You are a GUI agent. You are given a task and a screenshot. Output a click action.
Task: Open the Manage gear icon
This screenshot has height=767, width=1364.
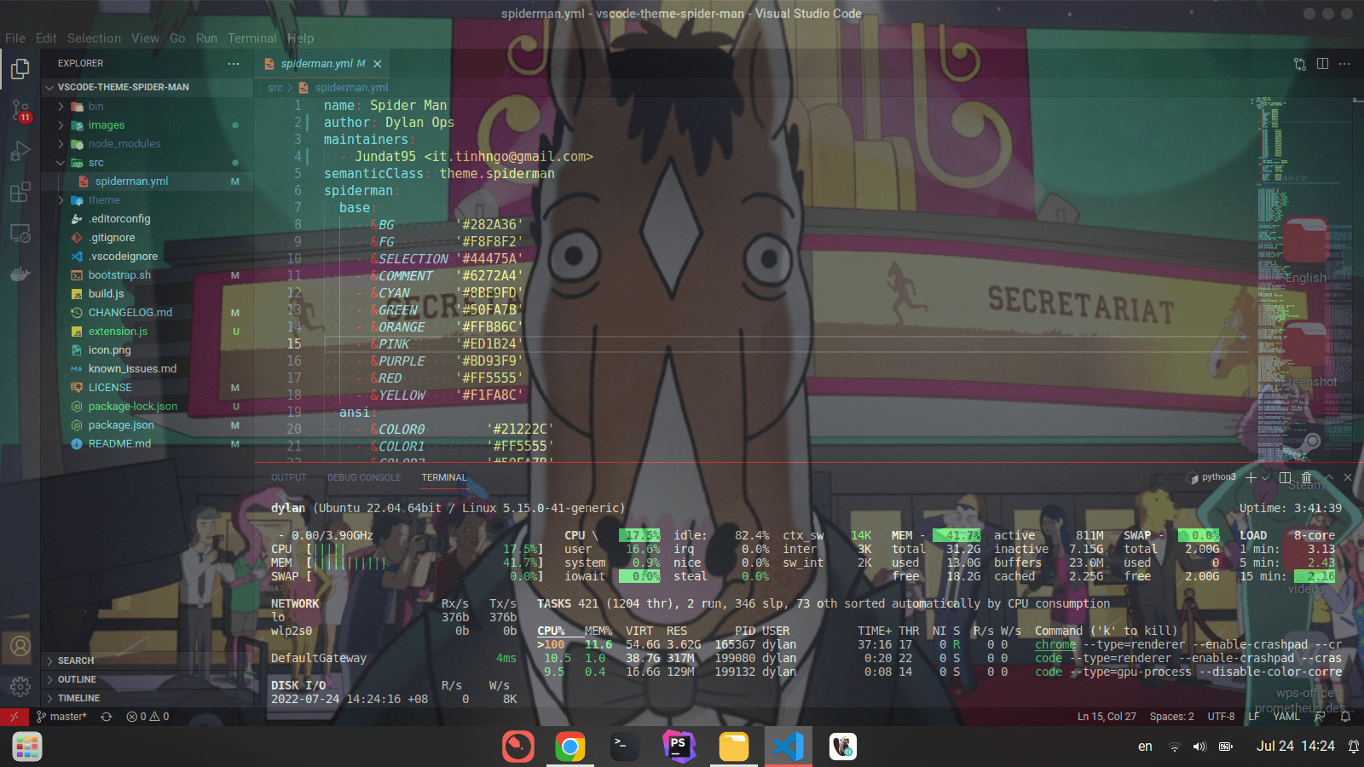pyautogui.click(x=20, y=686)
